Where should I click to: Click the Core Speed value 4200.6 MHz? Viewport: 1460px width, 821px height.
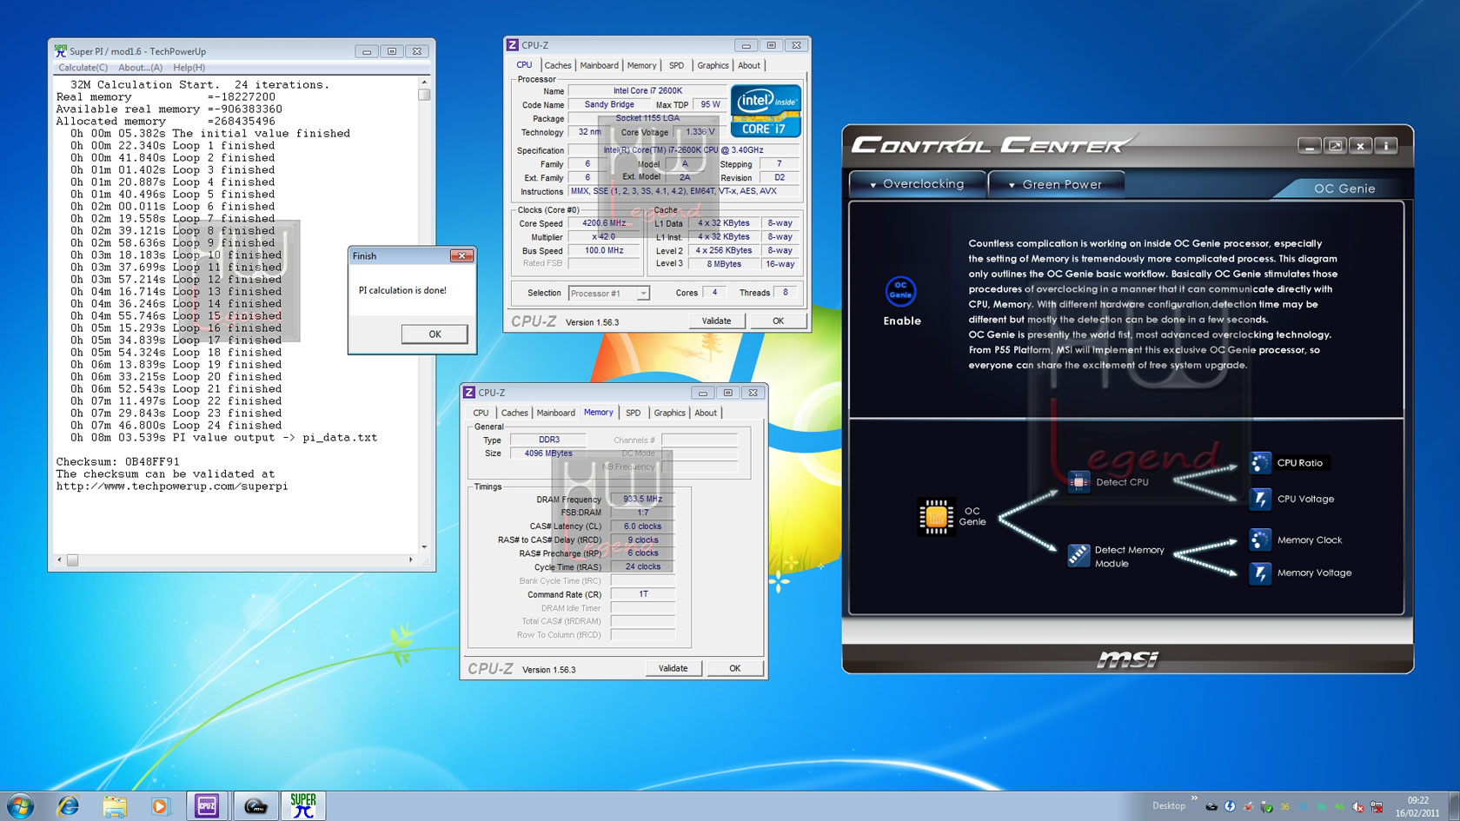(x=604, y=223)
